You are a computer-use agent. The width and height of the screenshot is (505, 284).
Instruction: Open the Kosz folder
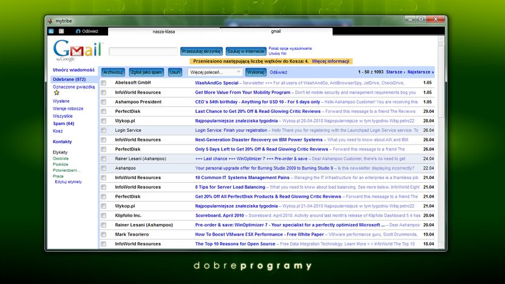[x=58, y=131]
